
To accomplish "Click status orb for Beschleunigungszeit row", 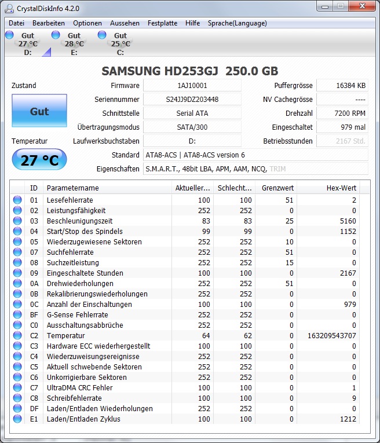I will coord(17,221).
